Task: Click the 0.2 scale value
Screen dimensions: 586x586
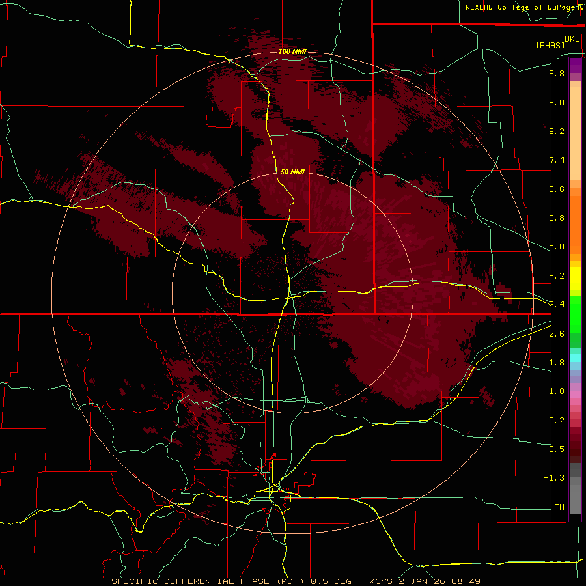Action: (557, 421)
